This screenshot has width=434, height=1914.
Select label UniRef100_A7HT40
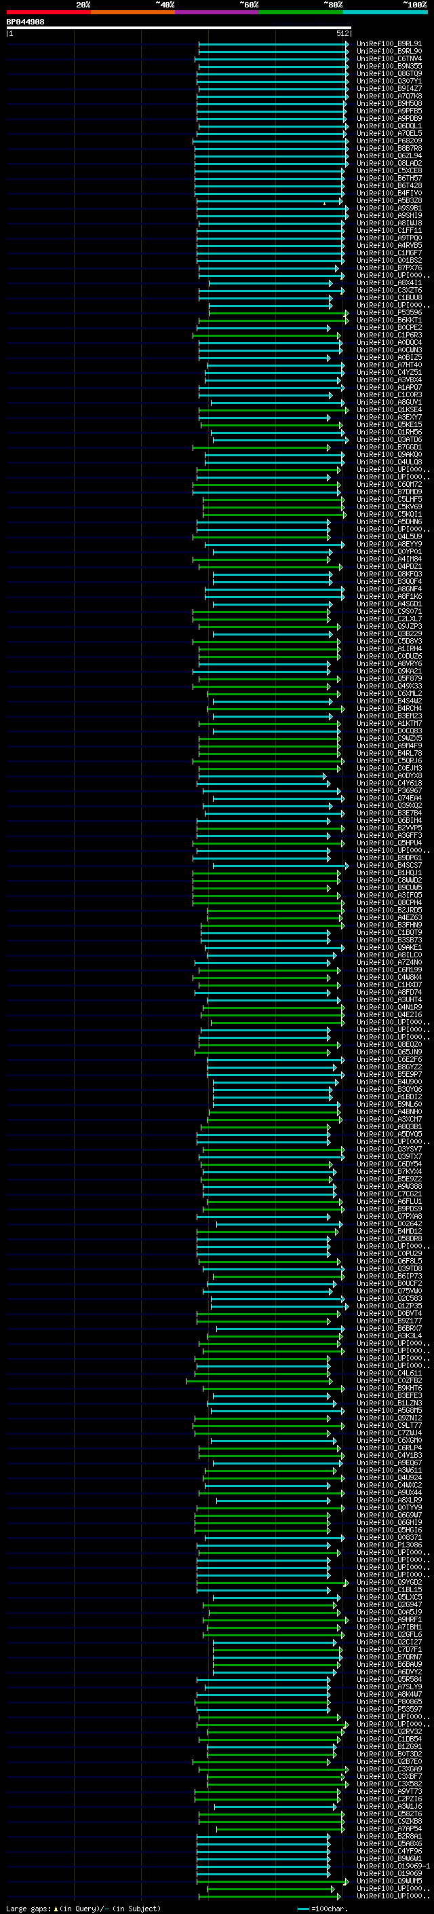click(x=389, y=365)
